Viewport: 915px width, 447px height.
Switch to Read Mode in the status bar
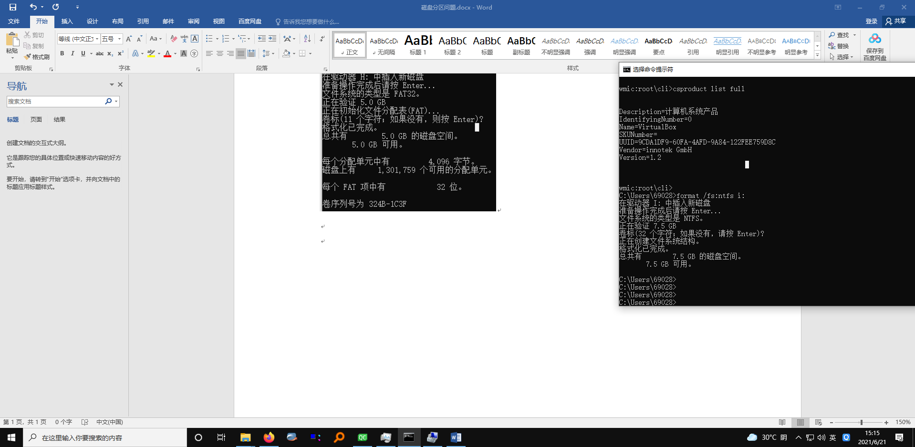[x=782, y=422]
